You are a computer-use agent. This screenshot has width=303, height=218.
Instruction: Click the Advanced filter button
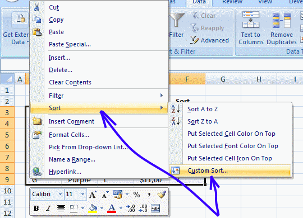pos(209,40)
